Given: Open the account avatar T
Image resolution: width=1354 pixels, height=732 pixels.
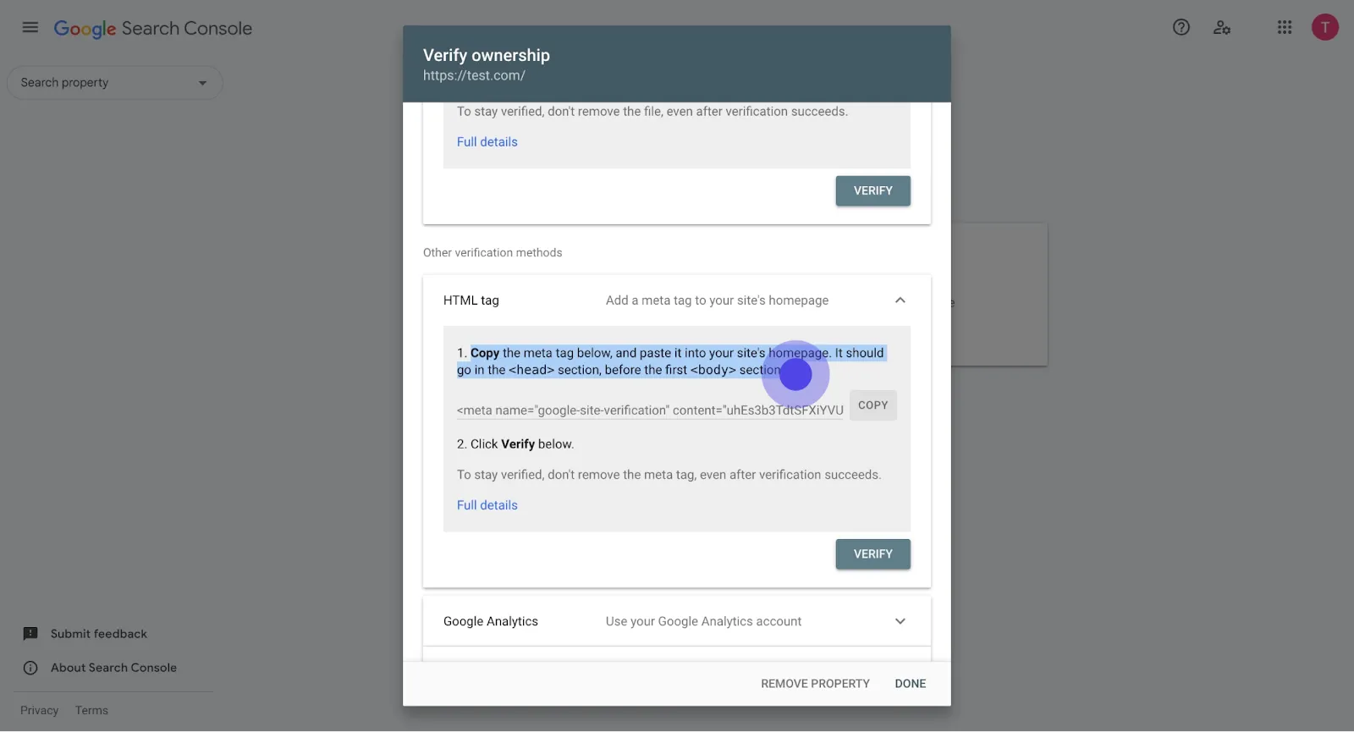Looking at the screenshot, I should tap(1325, 27).
